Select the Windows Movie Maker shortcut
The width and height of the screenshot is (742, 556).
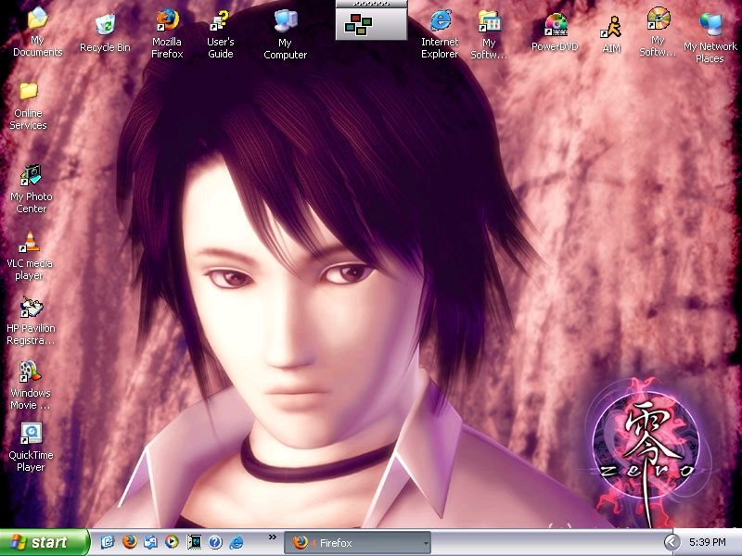click(x=30, y=385)
